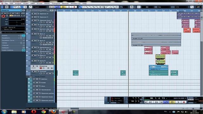Open Firefox from the Windows taskbar
The height and width of the screenshot is (114, 203).
(53, 111)
